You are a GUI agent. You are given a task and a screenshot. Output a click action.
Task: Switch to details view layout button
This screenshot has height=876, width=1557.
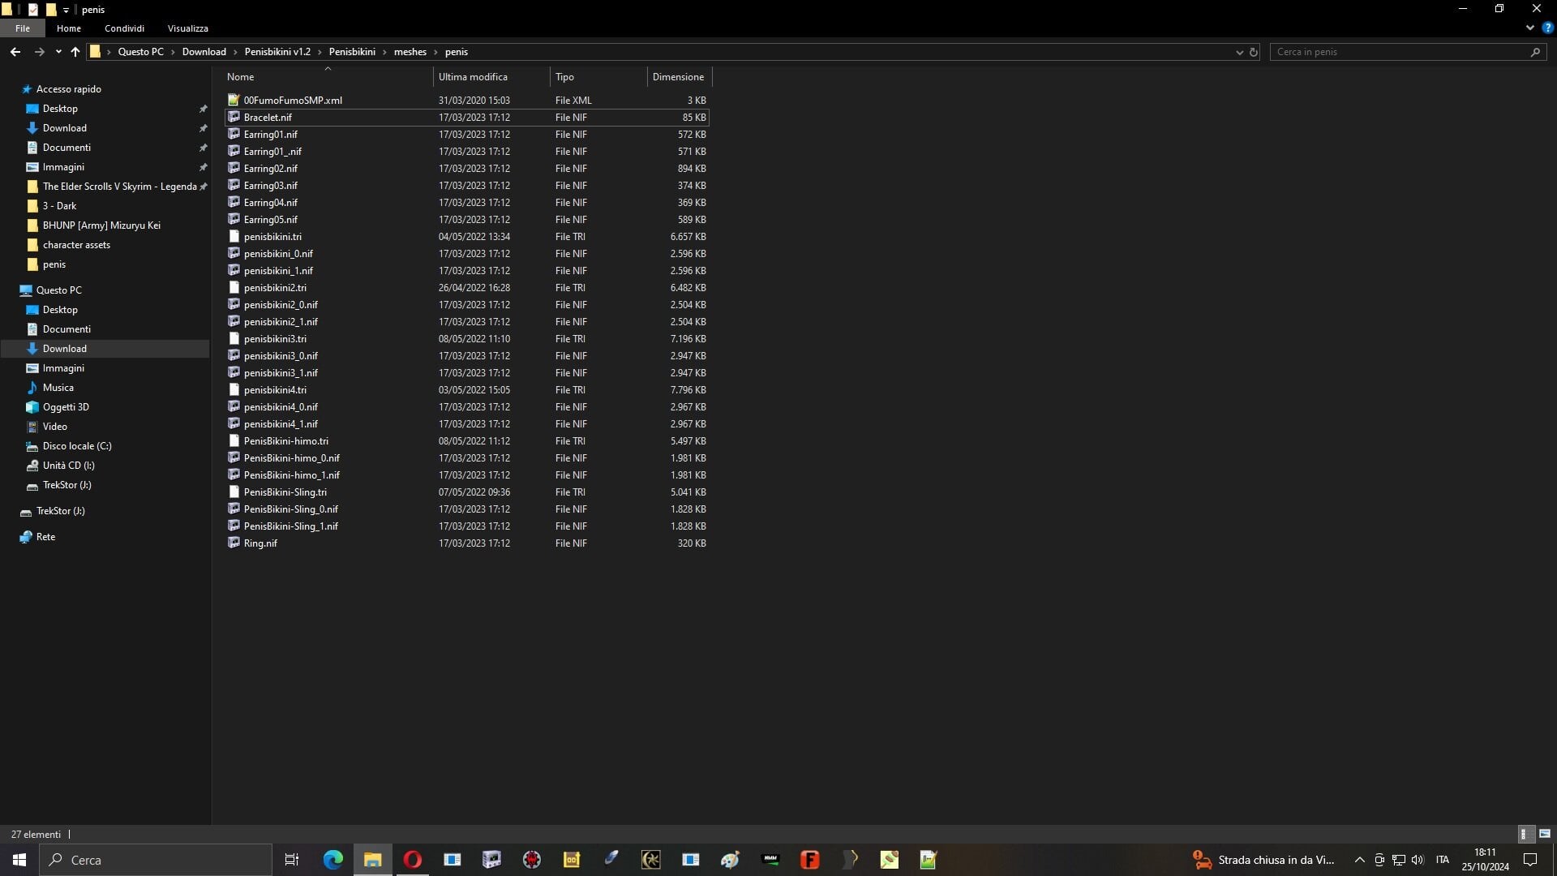tap(1525, 834)
